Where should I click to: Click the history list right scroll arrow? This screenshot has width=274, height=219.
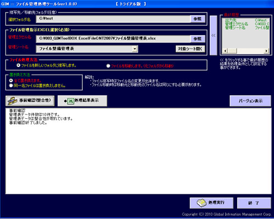coord(267,51)
